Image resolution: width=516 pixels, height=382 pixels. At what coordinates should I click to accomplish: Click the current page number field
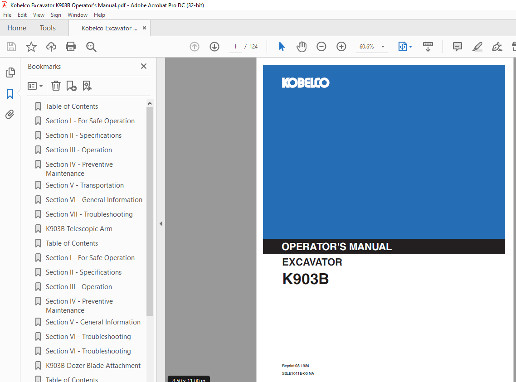(x=235, y=47)
